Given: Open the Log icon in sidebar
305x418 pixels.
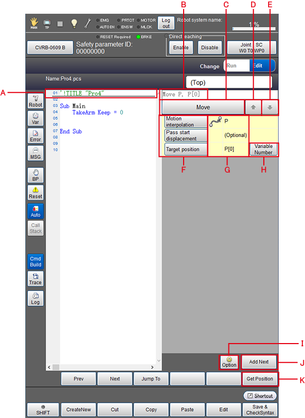Looking at the screenshot, I should click(35, 298).
